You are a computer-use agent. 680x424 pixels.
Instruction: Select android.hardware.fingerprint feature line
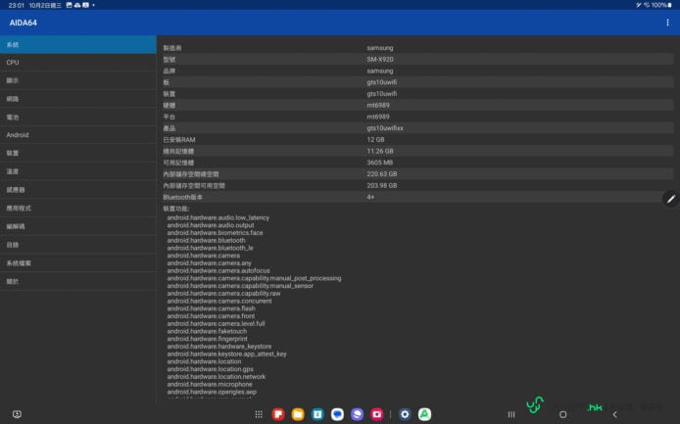point(207,339)
